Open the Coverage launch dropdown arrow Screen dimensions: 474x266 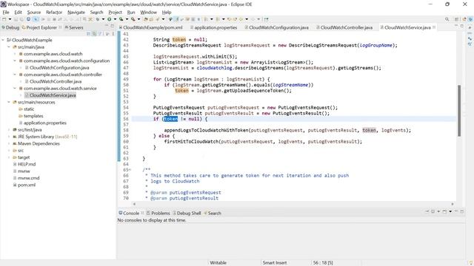click(127, 19)
